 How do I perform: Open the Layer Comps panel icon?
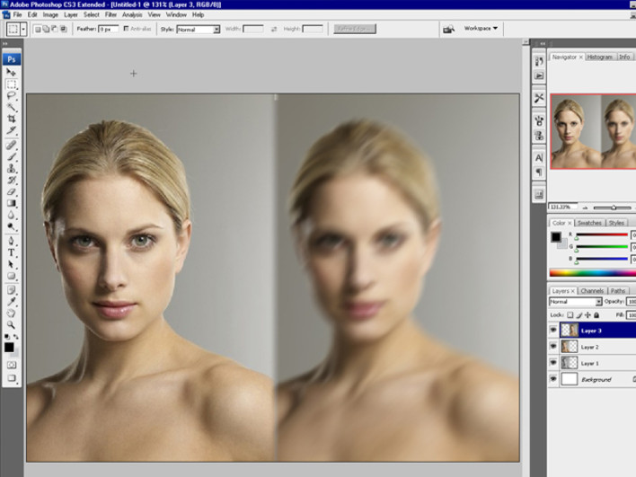pyautogui.click(x=539, y=195)
